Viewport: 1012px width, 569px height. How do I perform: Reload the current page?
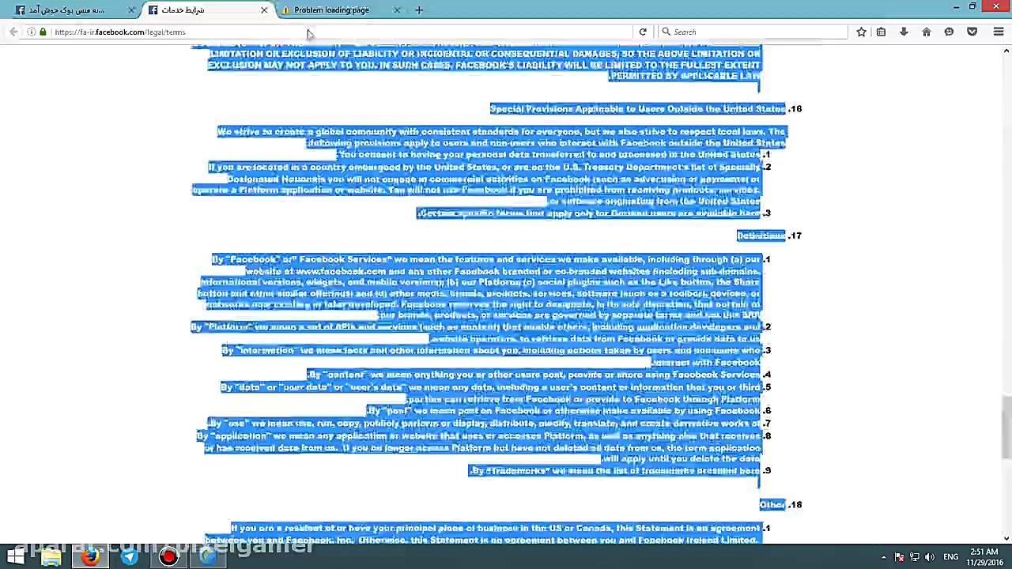(x=643, y=32)
